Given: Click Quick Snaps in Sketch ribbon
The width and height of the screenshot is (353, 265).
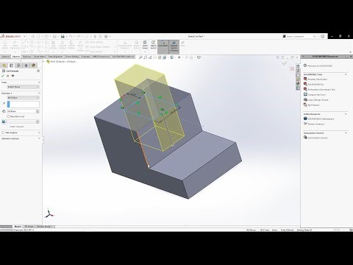Looking at the screenshot, I should pyautogui.click(x=145, y=46).
